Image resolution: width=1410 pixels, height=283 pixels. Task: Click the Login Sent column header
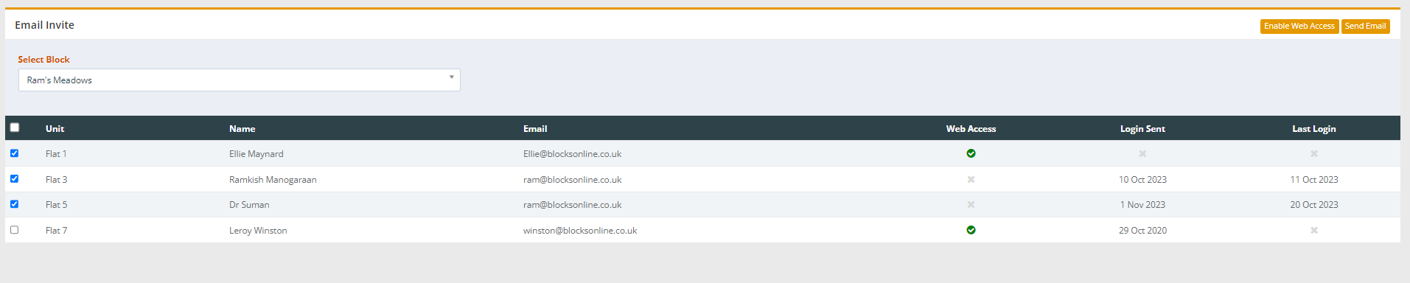[1142, 128]
